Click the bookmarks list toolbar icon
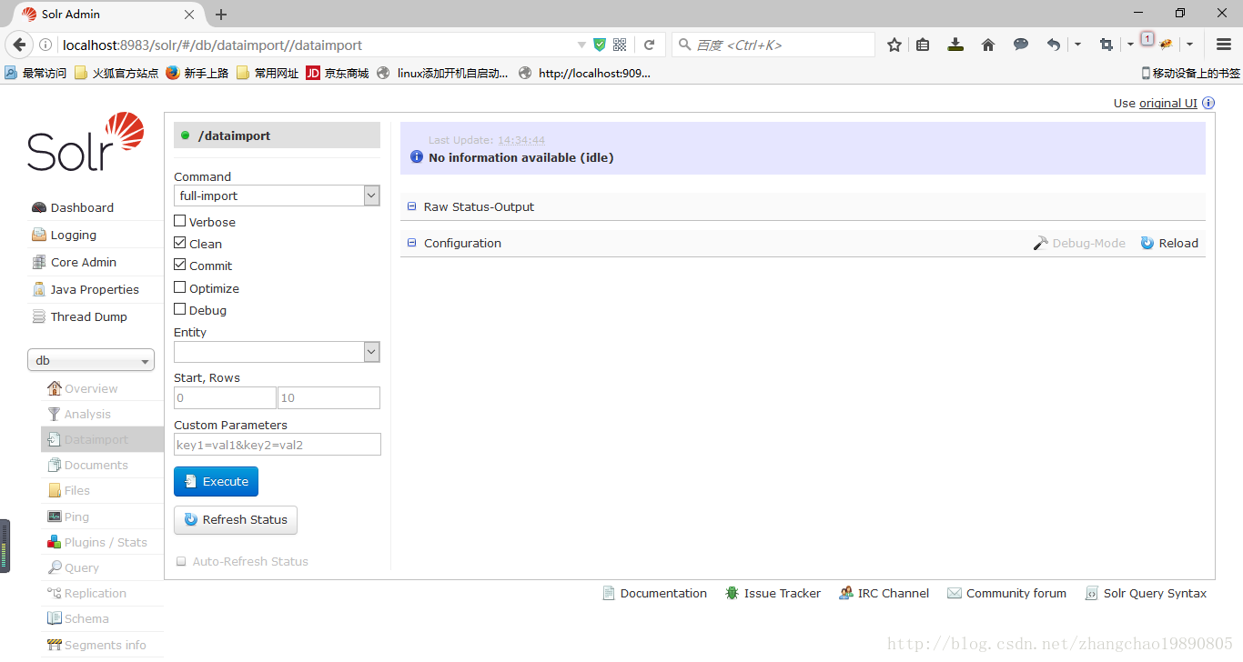 pos(923,45)
